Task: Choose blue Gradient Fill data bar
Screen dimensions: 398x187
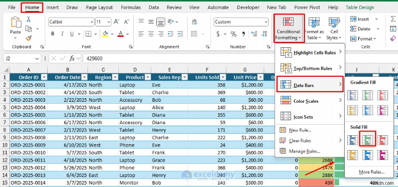Action: [353, 95]
